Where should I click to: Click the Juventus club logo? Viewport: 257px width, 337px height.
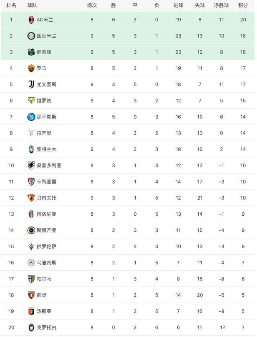point(31,84)
